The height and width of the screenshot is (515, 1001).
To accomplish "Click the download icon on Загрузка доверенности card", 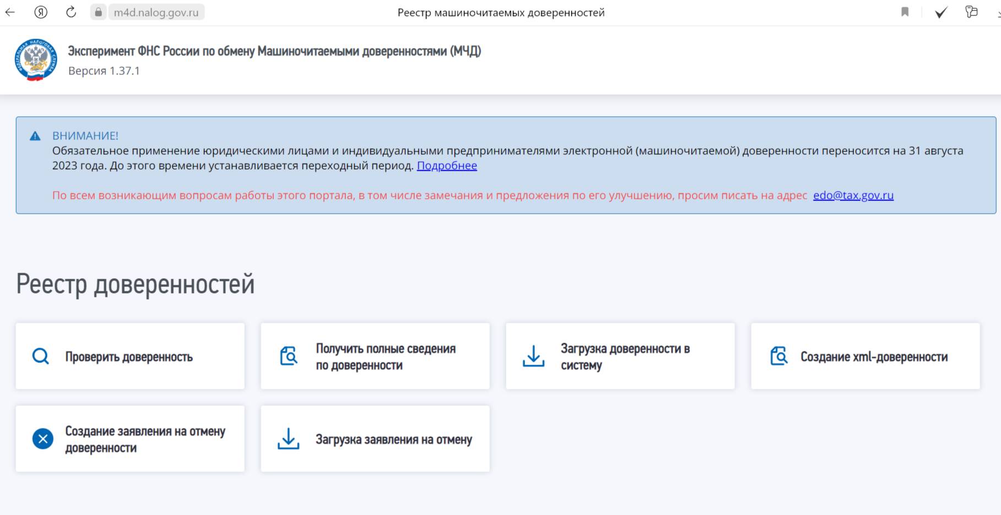I will click(x=533, y=356).
